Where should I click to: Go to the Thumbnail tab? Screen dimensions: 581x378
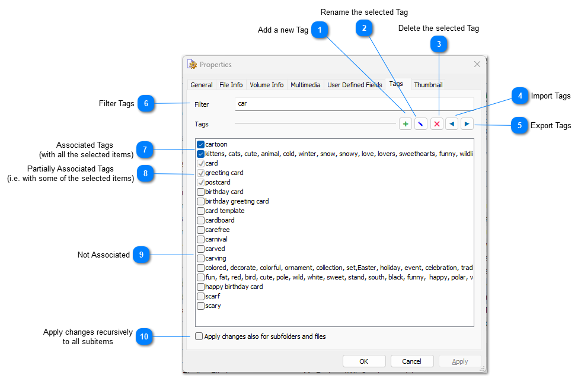pos(428,85)
